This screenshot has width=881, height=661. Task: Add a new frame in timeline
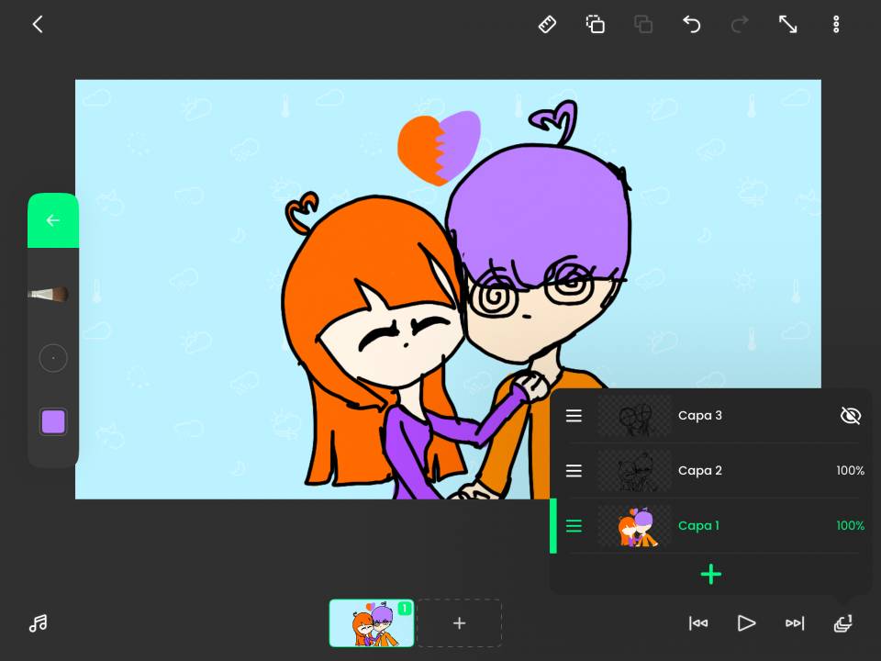pyautogui.click(x=459, y=623)
